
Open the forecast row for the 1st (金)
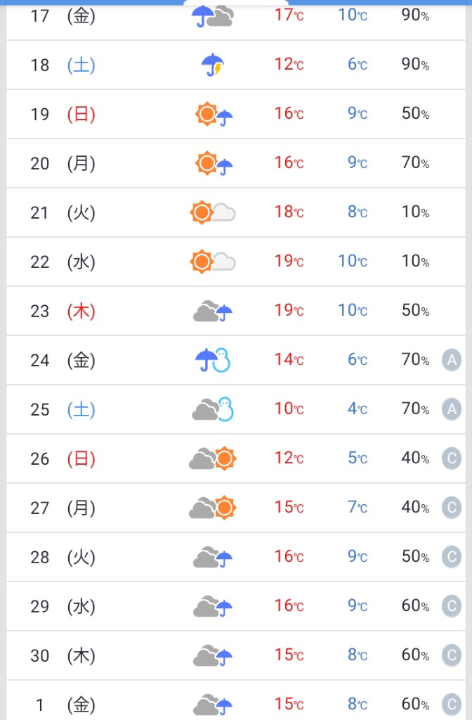click(x=236, y=700)
